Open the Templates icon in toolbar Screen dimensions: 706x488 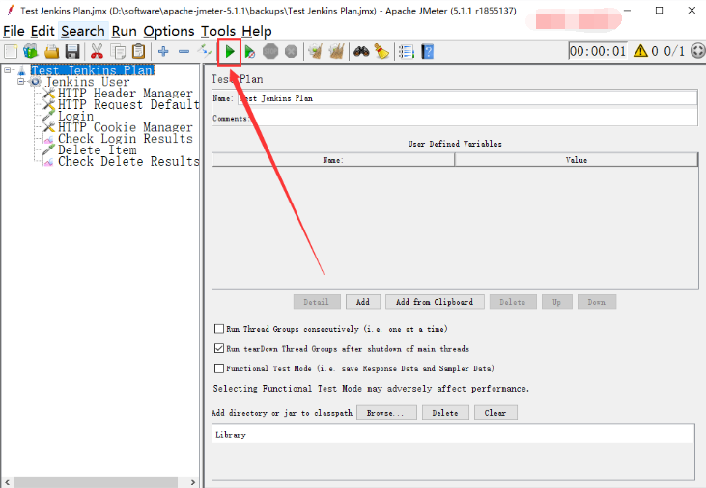31,52
